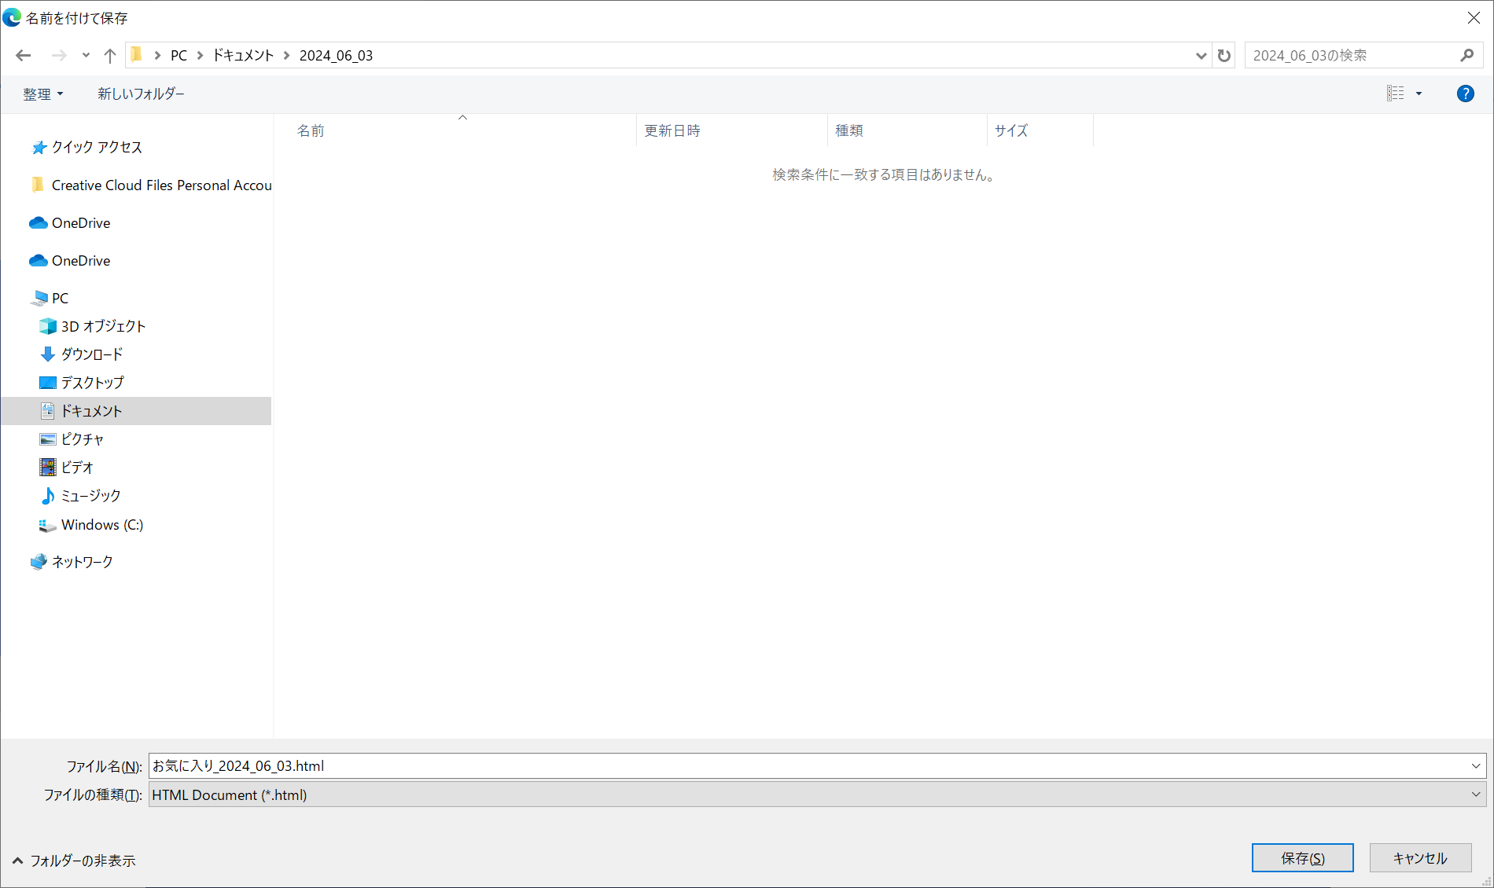The height and width of the screenshot is (888, 1494).
Task: Select ドキュメント in the sidebar
Action: (136, 411)
